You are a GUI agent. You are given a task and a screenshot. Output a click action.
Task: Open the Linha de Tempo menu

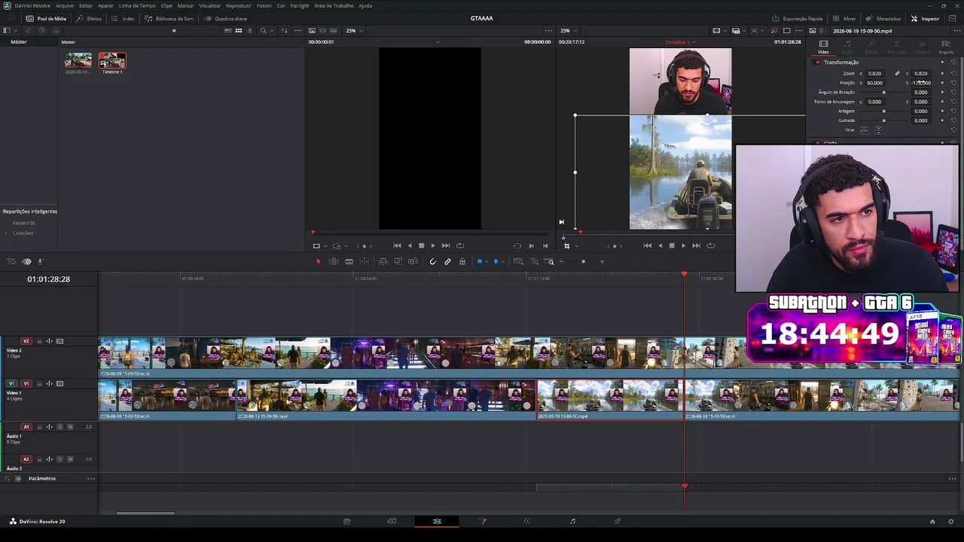137,5
